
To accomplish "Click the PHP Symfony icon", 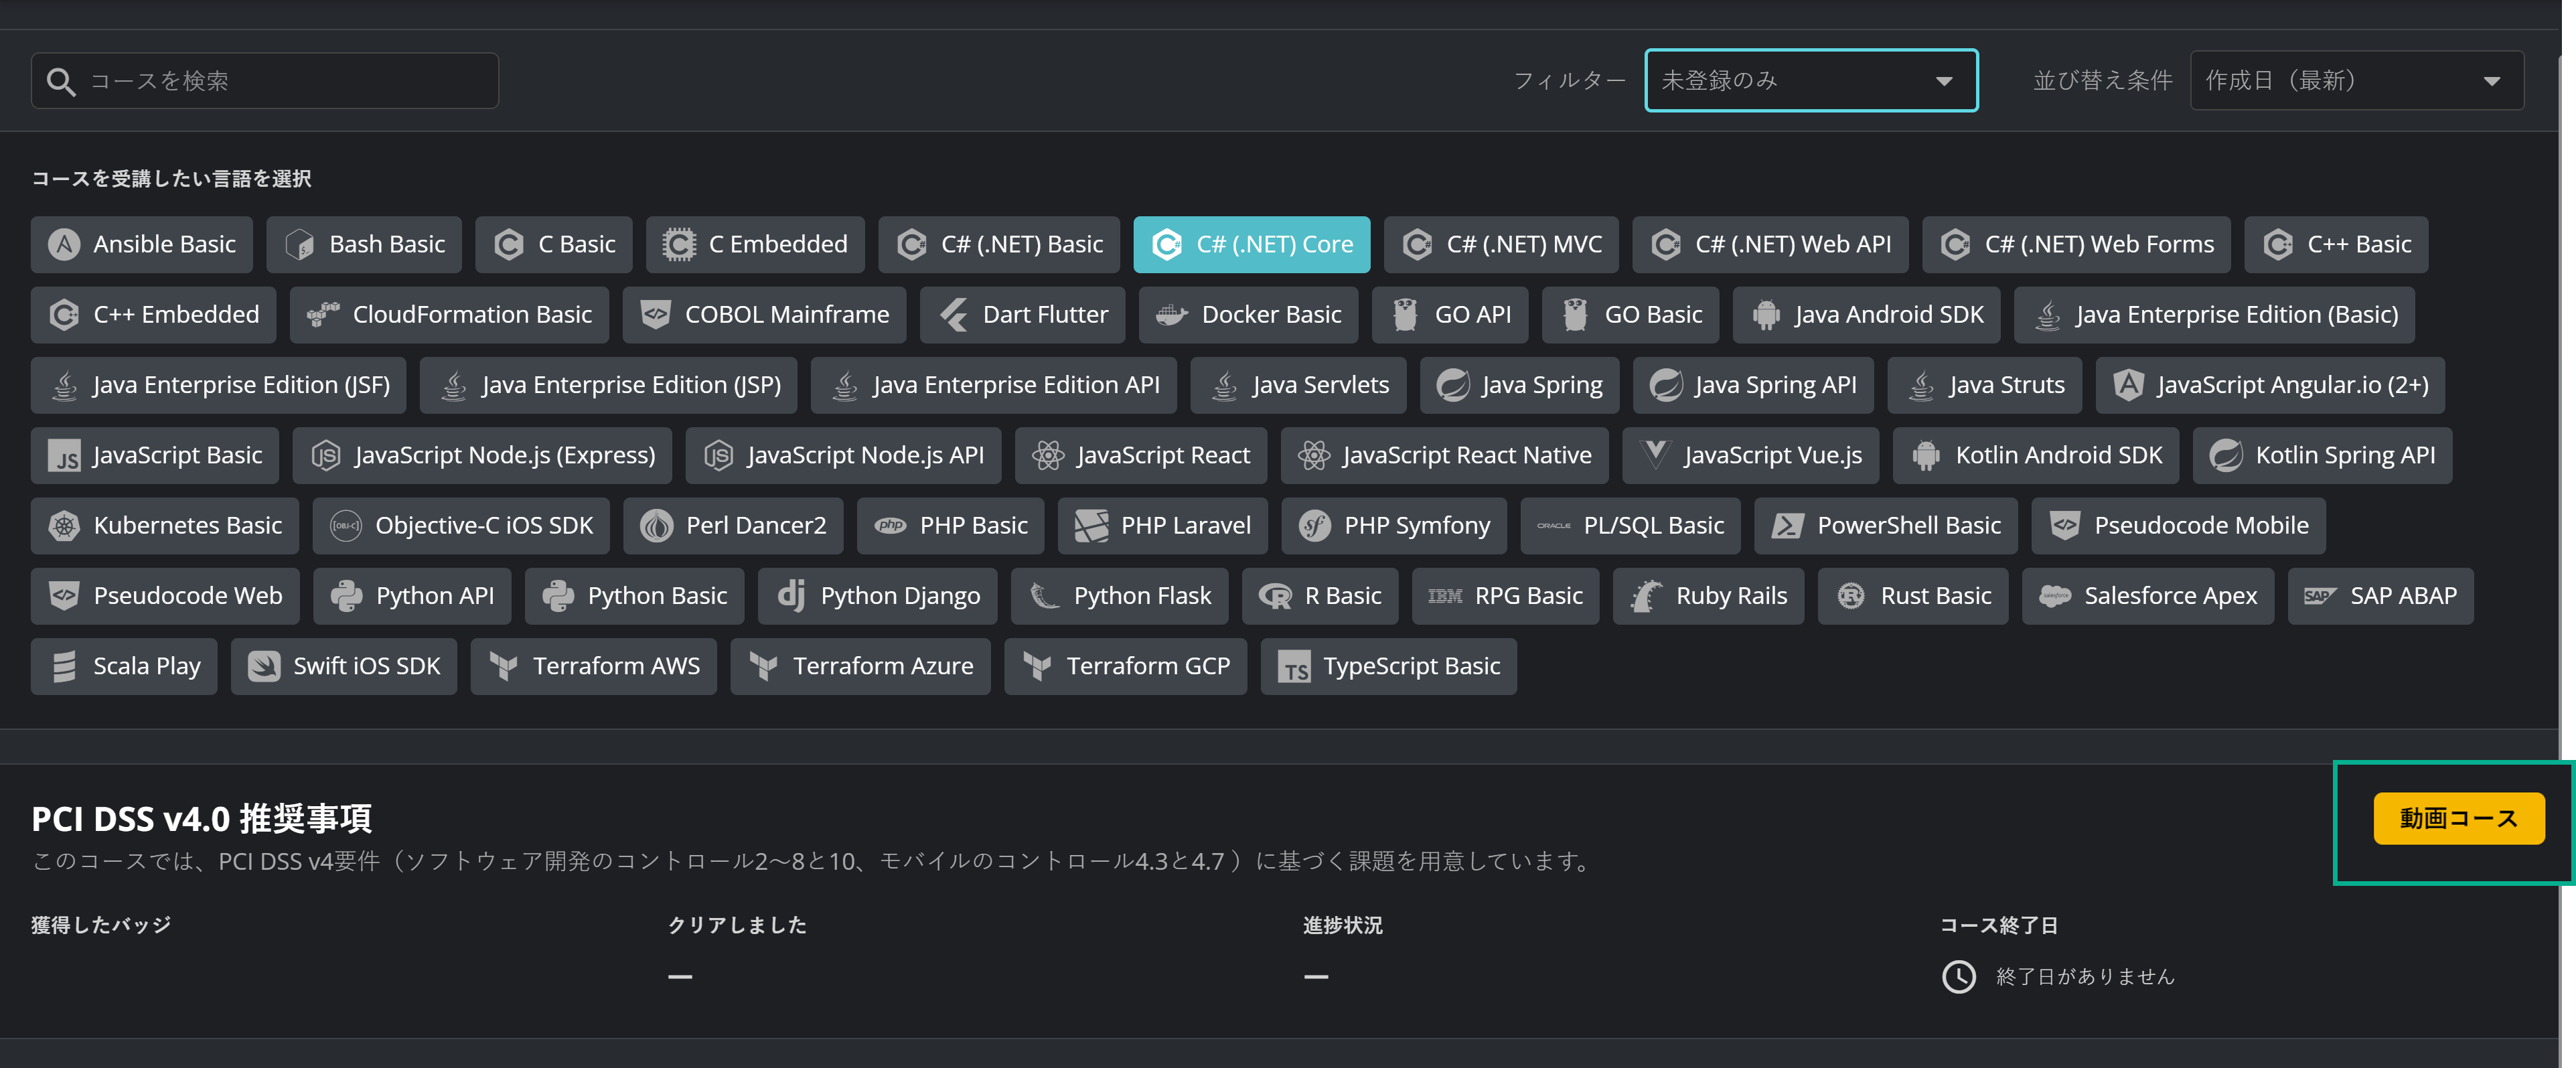I will (x=1315, y=525).
